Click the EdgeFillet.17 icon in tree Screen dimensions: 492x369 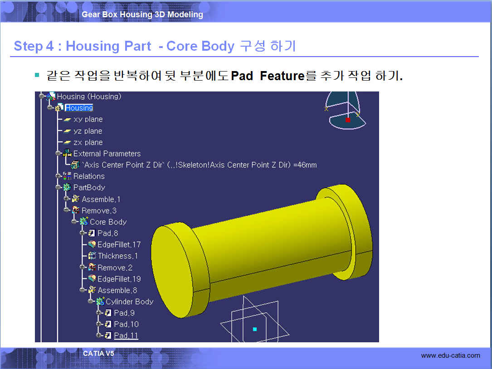click(x=92, y=244)
